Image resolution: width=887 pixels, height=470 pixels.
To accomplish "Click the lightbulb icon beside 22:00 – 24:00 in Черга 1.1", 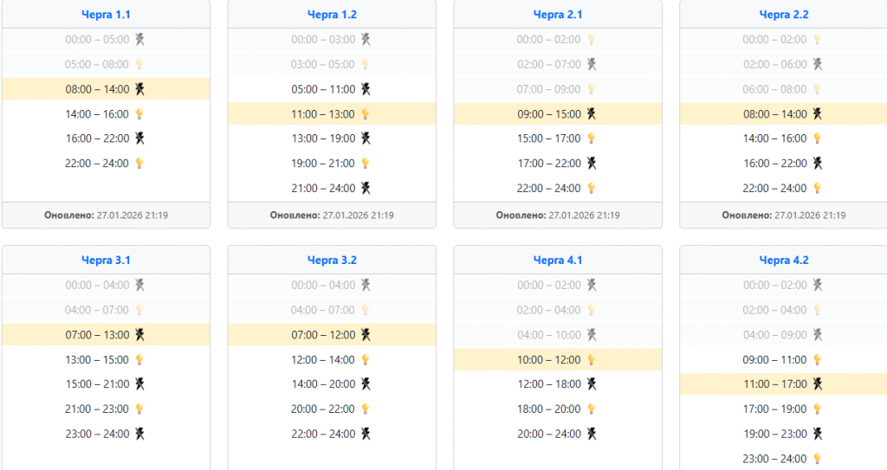I will 139,163.
